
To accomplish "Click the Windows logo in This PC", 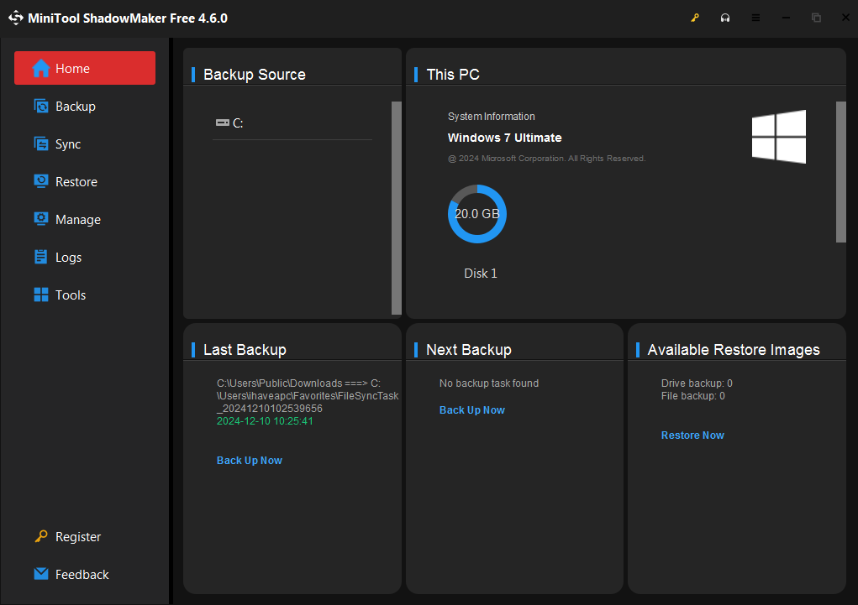I will pyautogui.click(x=779, y=137).
